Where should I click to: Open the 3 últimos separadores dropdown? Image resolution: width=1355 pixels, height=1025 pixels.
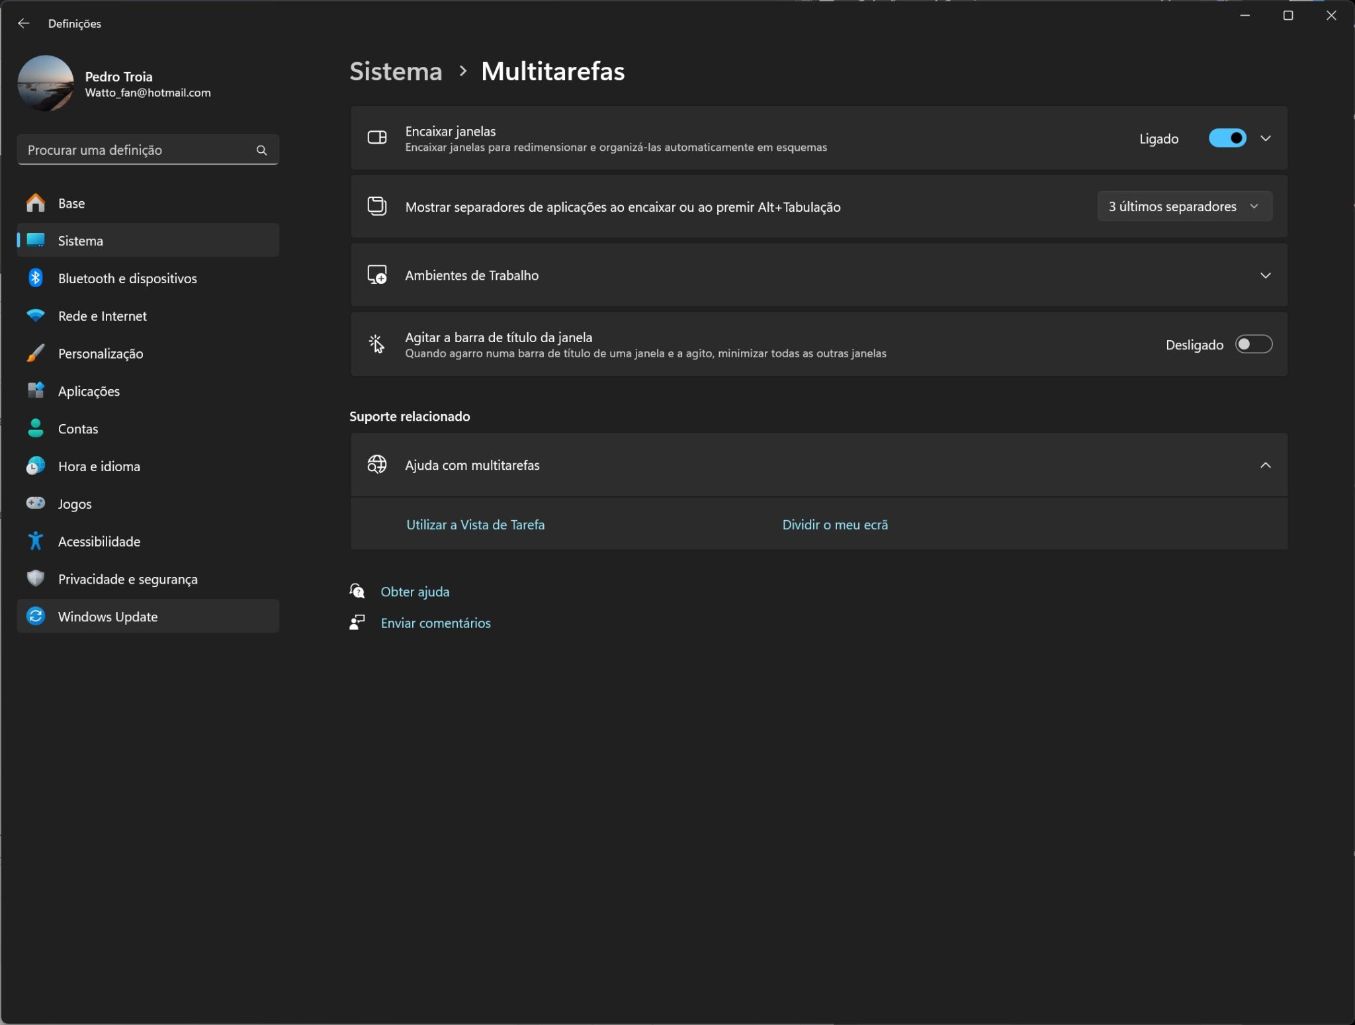coord(1184,206)
